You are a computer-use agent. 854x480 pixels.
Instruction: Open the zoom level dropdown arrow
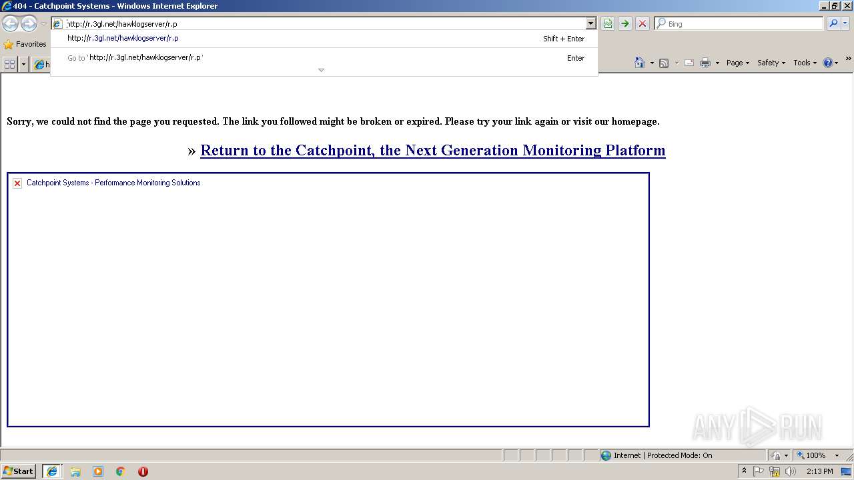point(837,455)
